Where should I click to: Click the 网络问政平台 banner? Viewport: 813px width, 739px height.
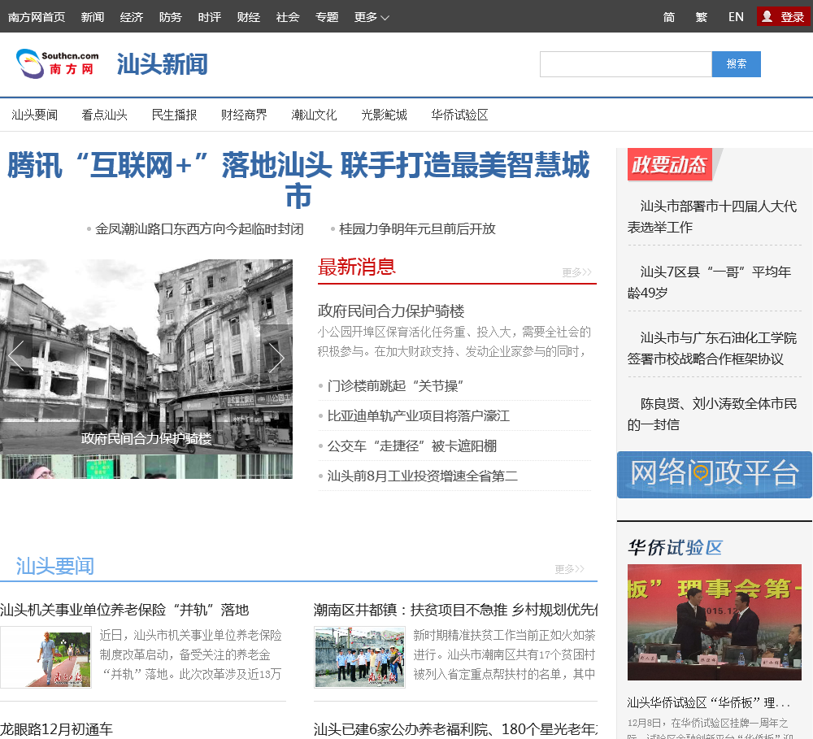coord(715,475)
